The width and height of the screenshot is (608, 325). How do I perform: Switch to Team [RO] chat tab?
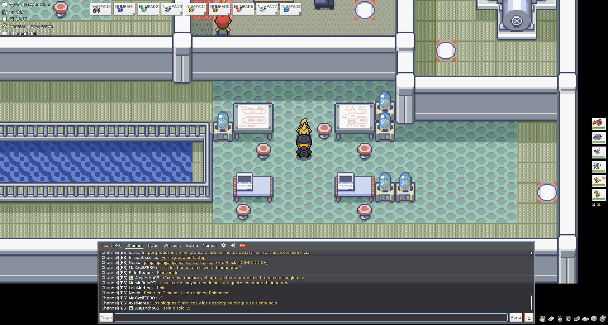(111, 245)
